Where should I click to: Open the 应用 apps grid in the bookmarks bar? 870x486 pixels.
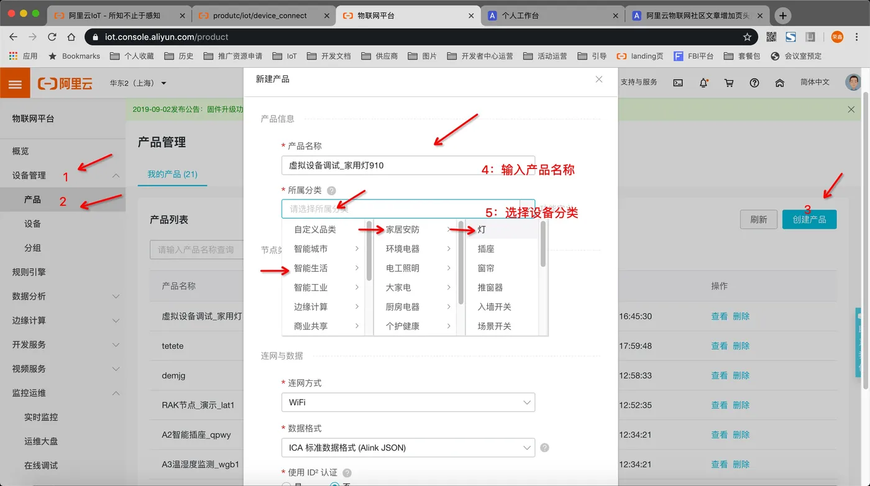[23, 56]
